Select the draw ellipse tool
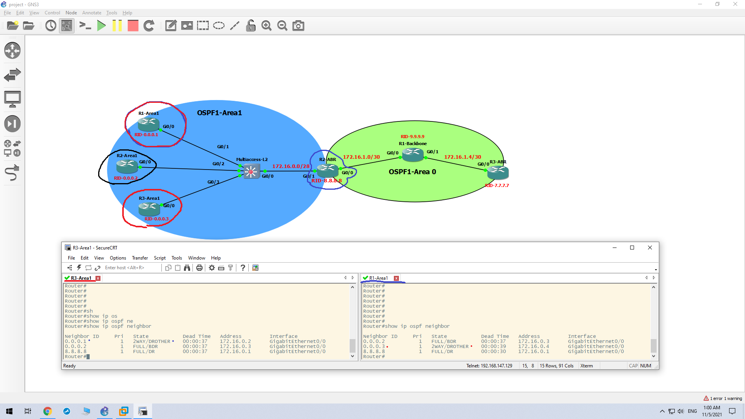 [219, 26]
